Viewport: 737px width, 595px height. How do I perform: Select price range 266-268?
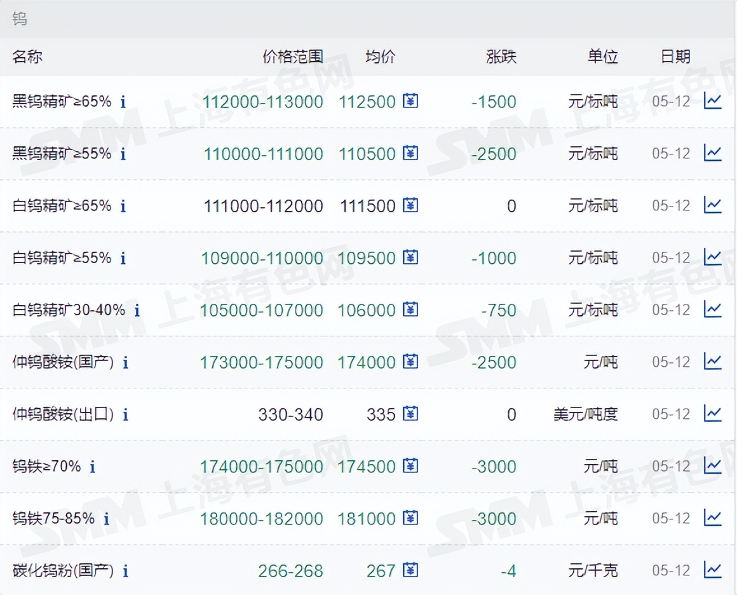pos(291,572)
